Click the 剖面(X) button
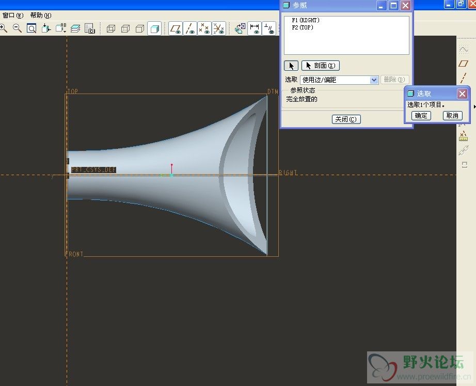The image size is (476, 386). coord(321,66)
